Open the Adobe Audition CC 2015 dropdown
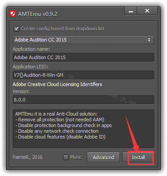167x176 pixels. 83,40
